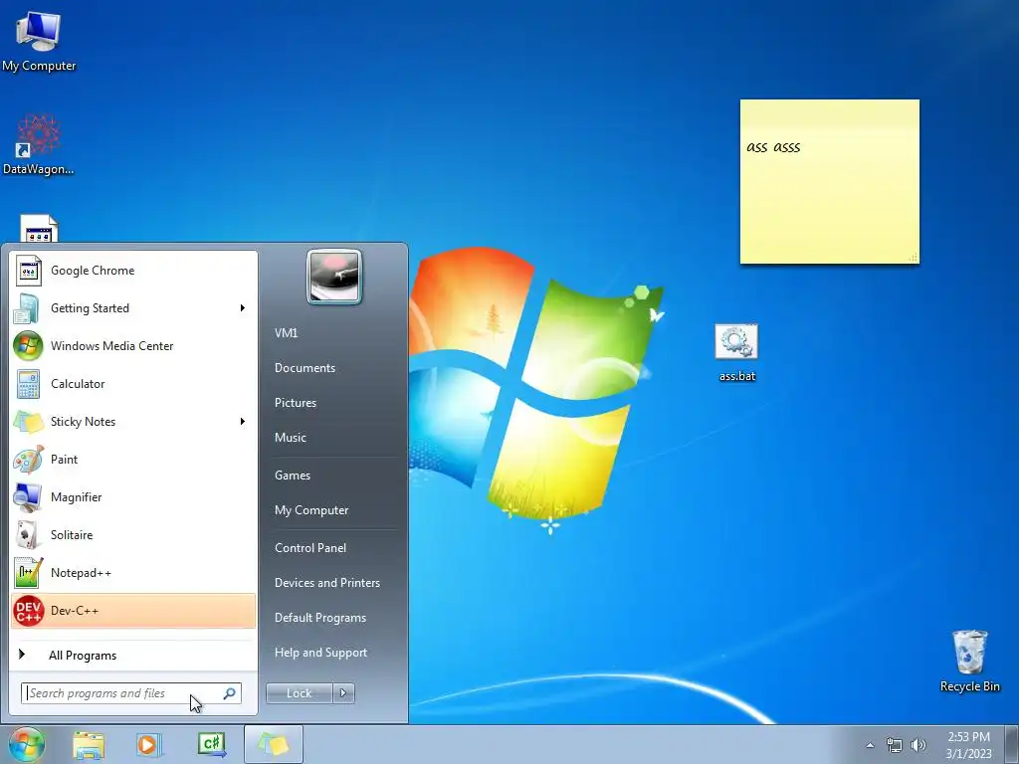Select the Recycle Bin icon
Viewport: 1019px width, 764px height.
coord(969,661)
